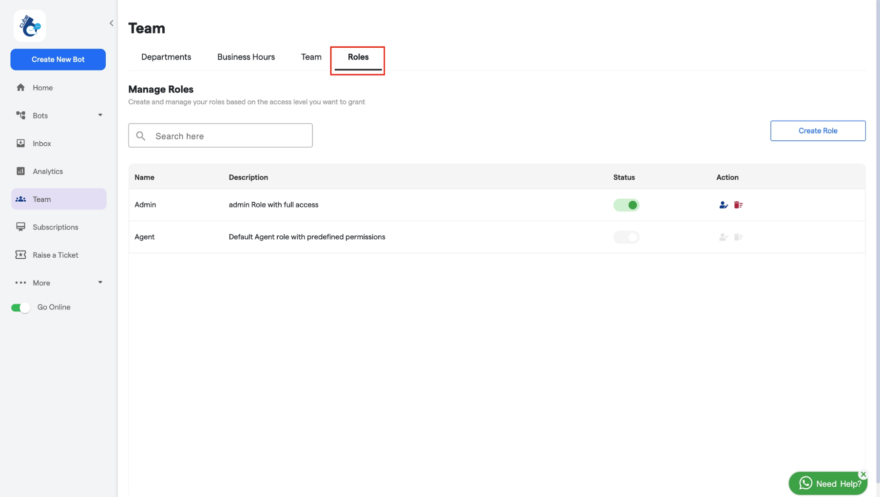880x497 pixels.
Task: Click the Raise a Ticket icon
Action: tap(20, 255)
